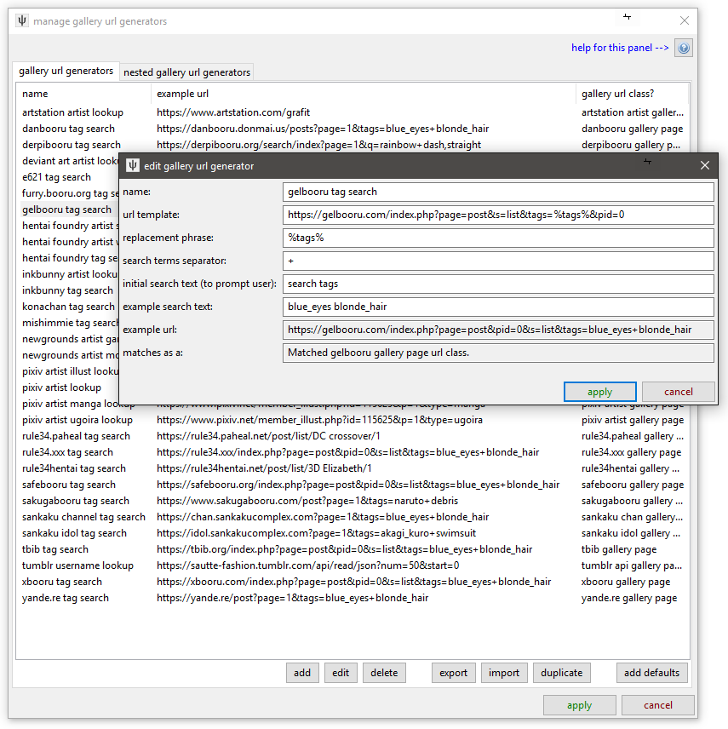
Task: Select the rule34hentai tag search row
Action: (x=353, y=468)
